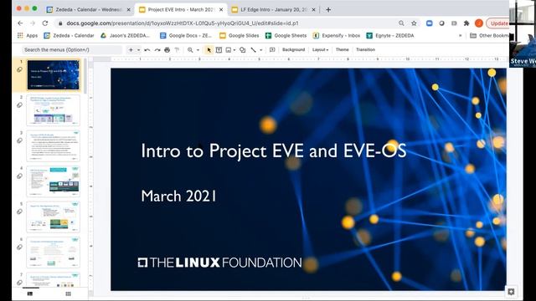Select the paint format tool

point(177,50)
